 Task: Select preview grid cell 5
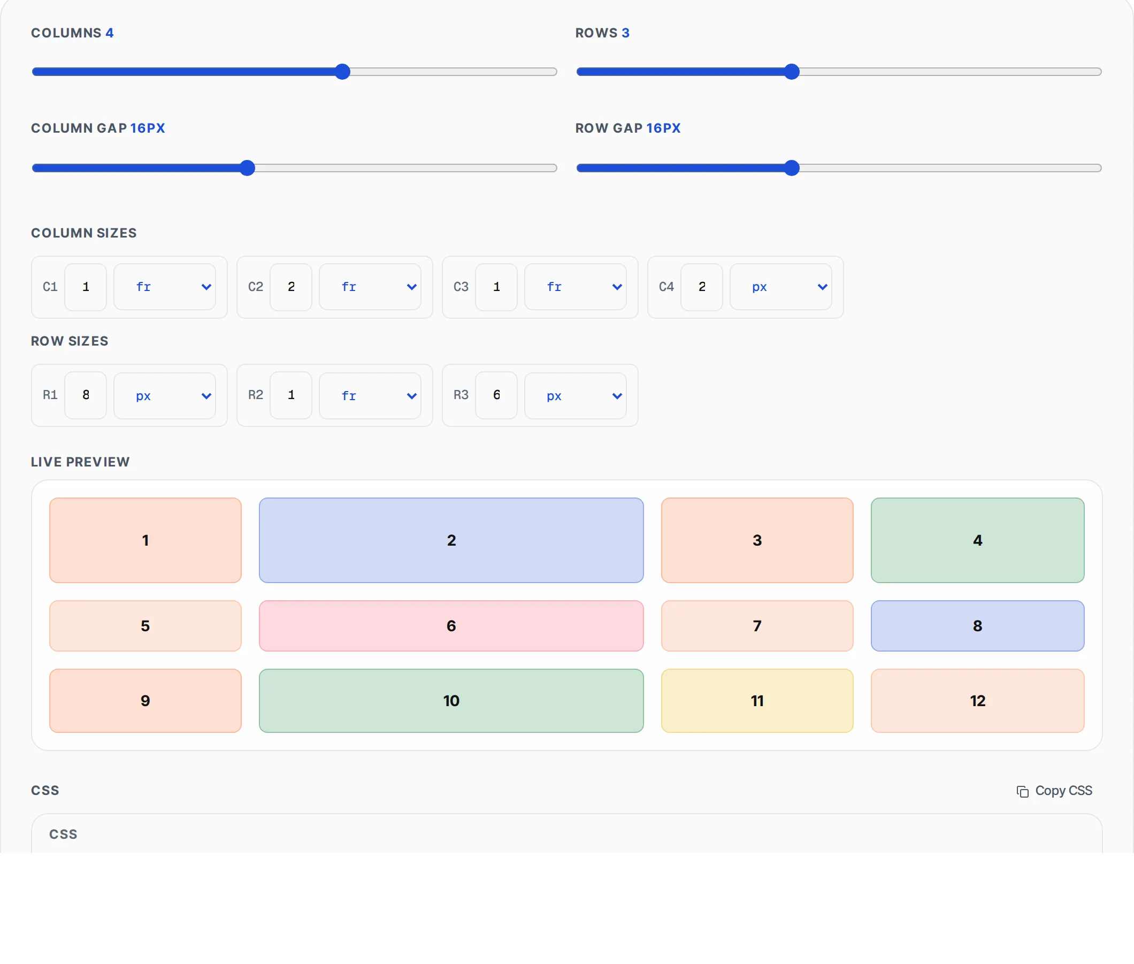click(x=145, y=626)
